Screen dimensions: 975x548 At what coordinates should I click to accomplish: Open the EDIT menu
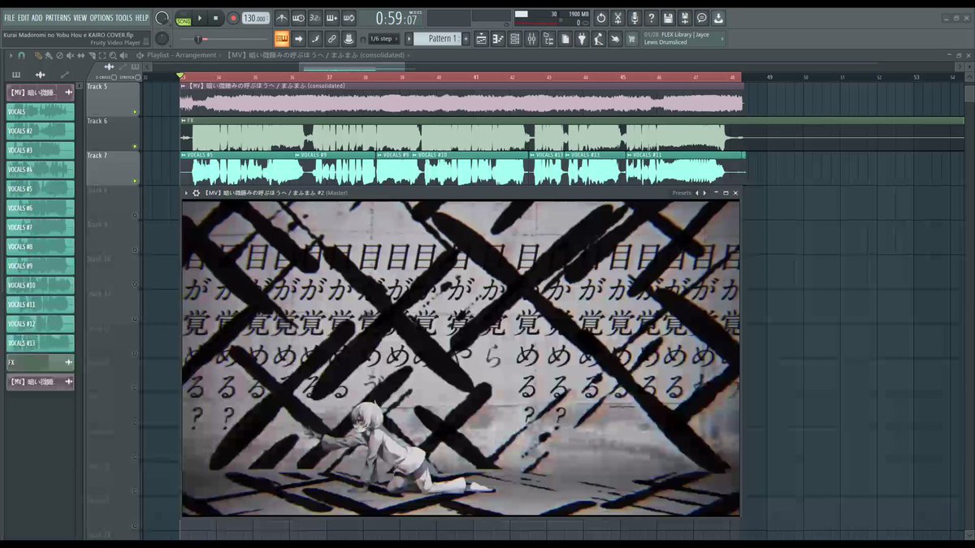coord(24,17)
